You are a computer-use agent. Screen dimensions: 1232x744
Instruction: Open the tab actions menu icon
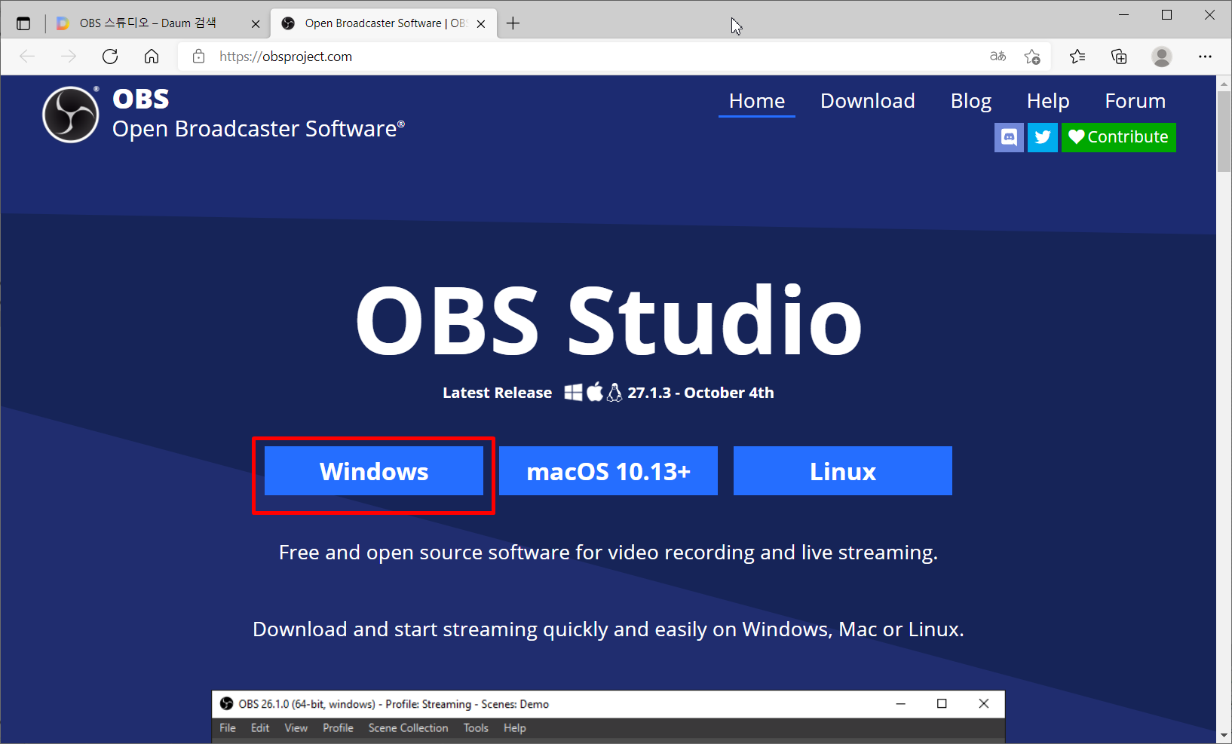coord(23,23)
